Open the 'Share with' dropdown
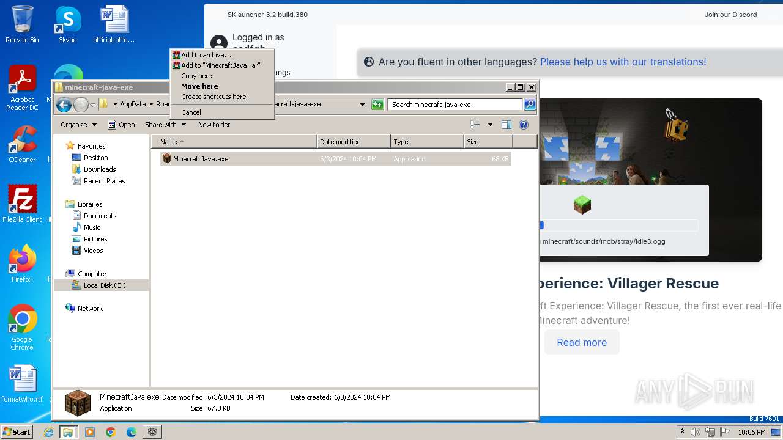 click(165, 125)
